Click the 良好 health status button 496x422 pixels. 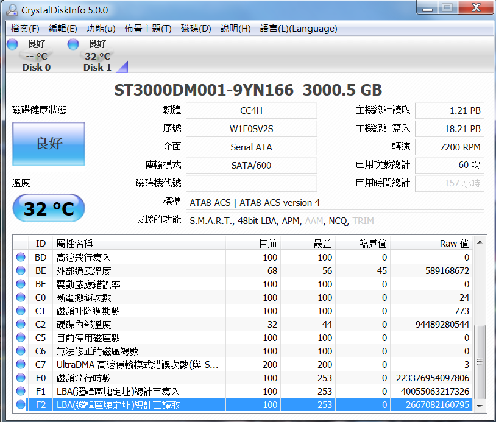[x=49, y=143]
